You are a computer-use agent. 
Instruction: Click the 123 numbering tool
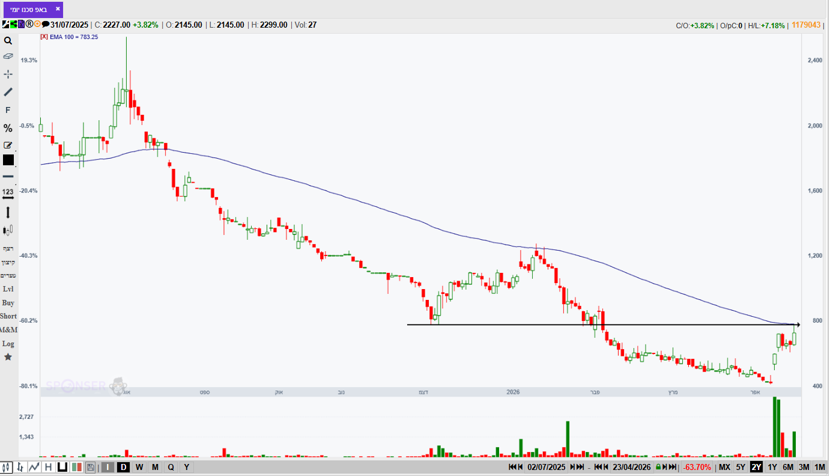click(x=8, y=193)
